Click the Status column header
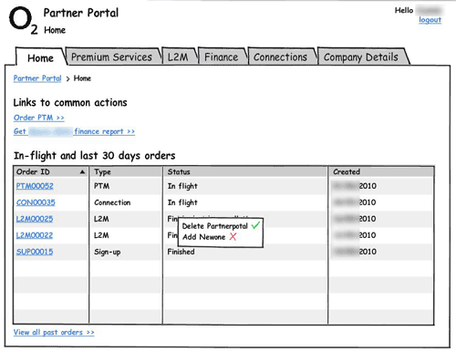Viewport: 456px width, 352px height. click(245, 171)
